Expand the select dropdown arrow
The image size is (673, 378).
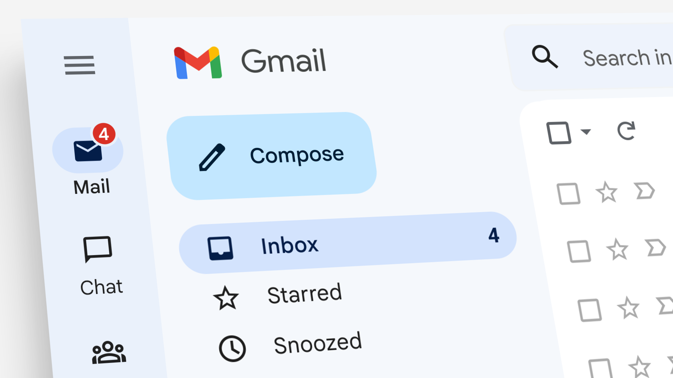pos(585,132)
